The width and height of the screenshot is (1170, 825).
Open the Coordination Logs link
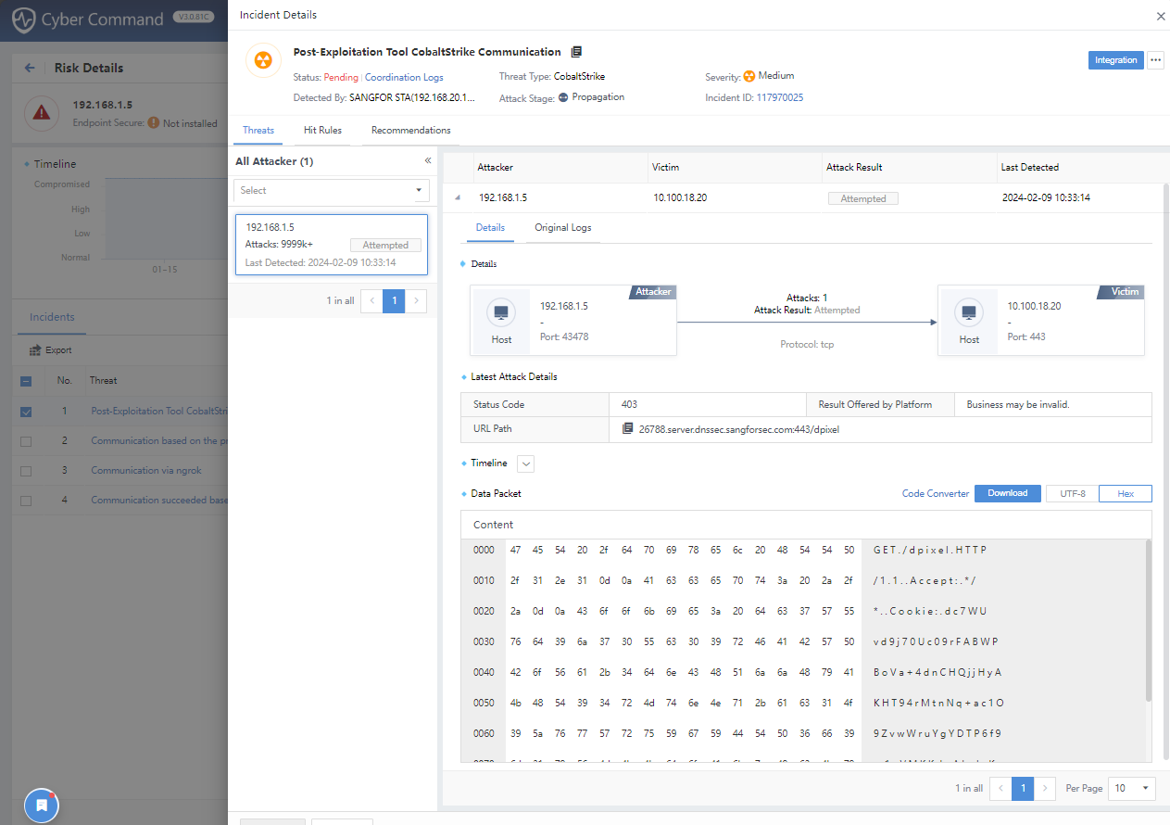pos(404,78)
